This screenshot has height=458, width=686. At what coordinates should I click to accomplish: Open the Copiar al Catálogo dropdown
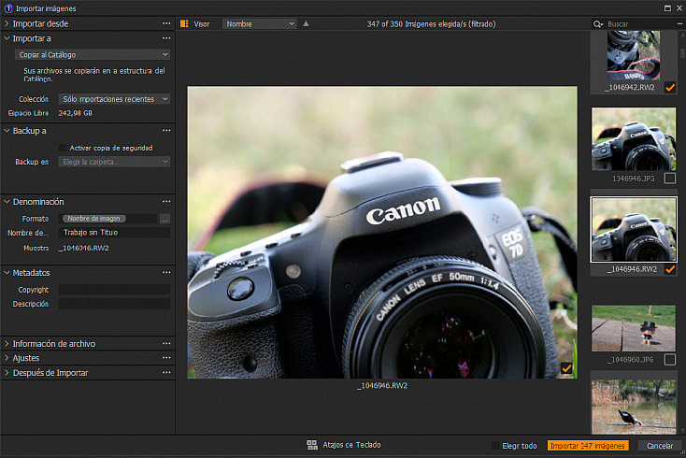pyautogui.click(x=93, y=55)
